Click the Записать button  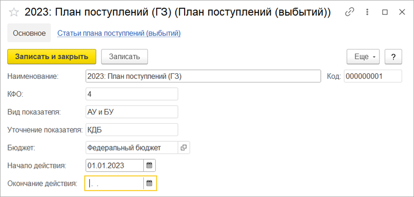pyautogui.click(x=125, y=57)
